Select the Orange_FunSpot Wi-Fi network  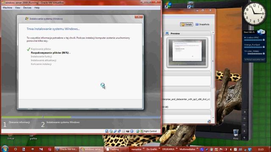tap(254, 46)
